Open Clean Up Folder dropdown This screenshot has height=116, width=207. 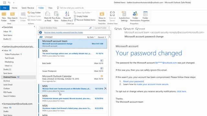tap(83, 13)
